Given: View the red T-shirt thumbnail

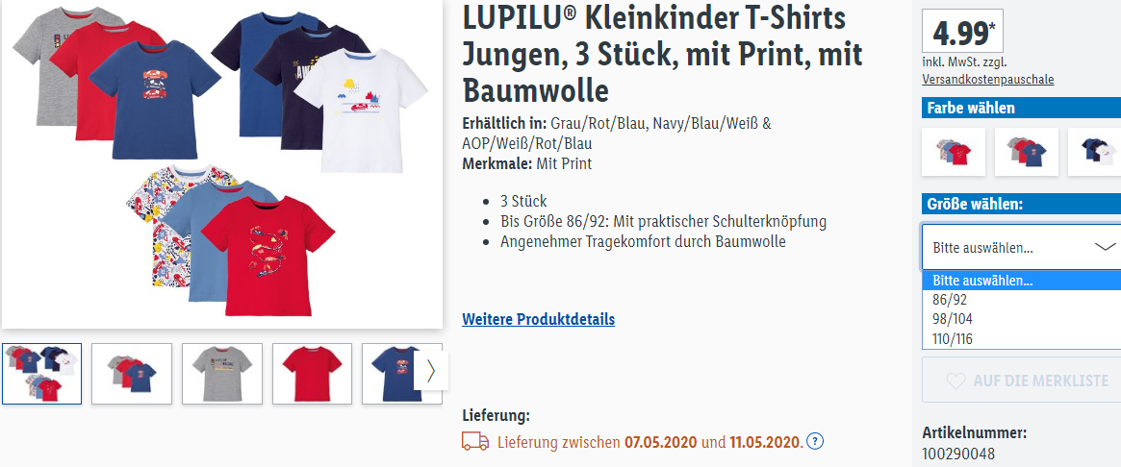Looking at the screenshot, I should click(312, 374).
